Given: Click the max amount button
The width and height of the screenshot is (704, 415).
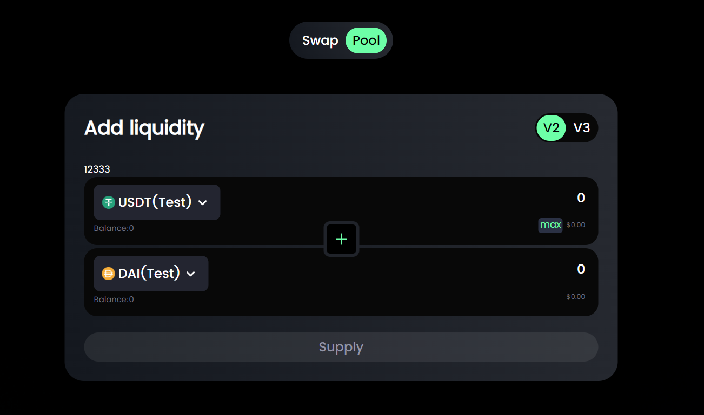Looking at the screenshot, I should pyautogui.click(x=550, y=225).
